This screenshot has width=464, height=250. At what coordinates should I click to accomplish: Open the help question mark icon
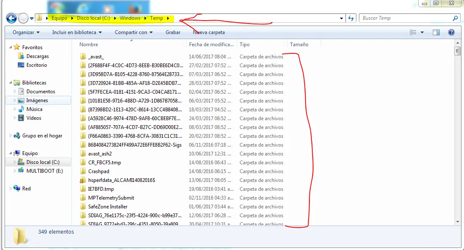pyautogui.click(x=451, y=32)
